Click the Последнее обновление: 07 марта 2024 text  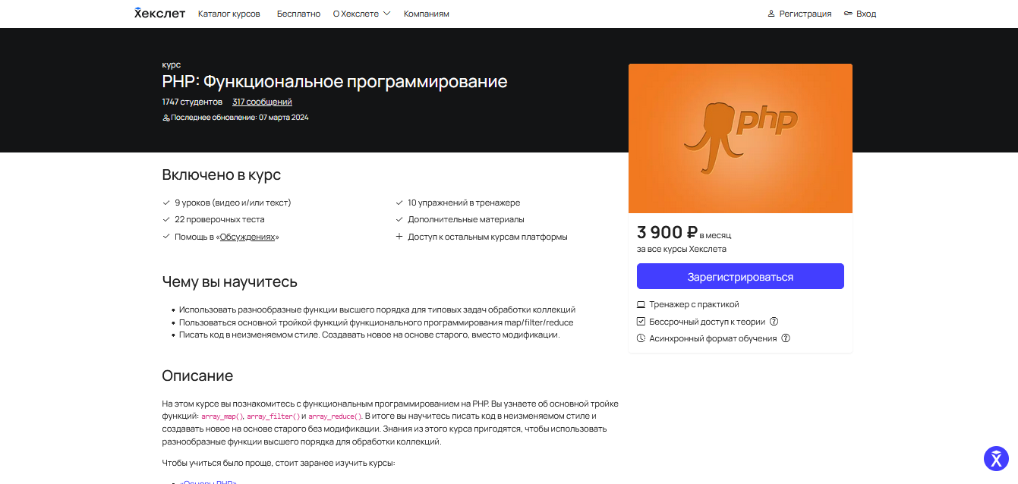pos(240,118)
